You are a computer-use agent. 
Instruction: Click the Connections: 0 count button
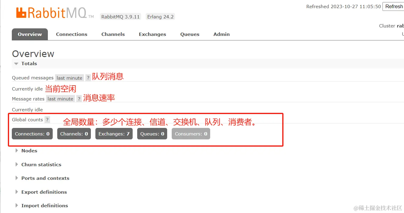point(32,134)
